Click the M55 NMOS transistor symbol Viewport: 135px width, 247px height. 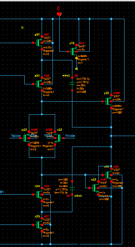(x=39, y=195)
